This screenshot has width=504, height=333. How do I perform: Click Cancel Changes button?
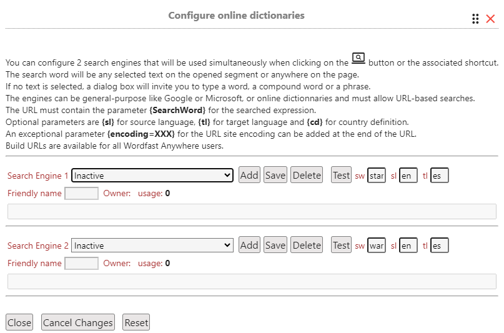pos(78,322)
